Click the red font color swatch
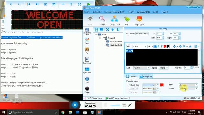 tap(165, 46)
